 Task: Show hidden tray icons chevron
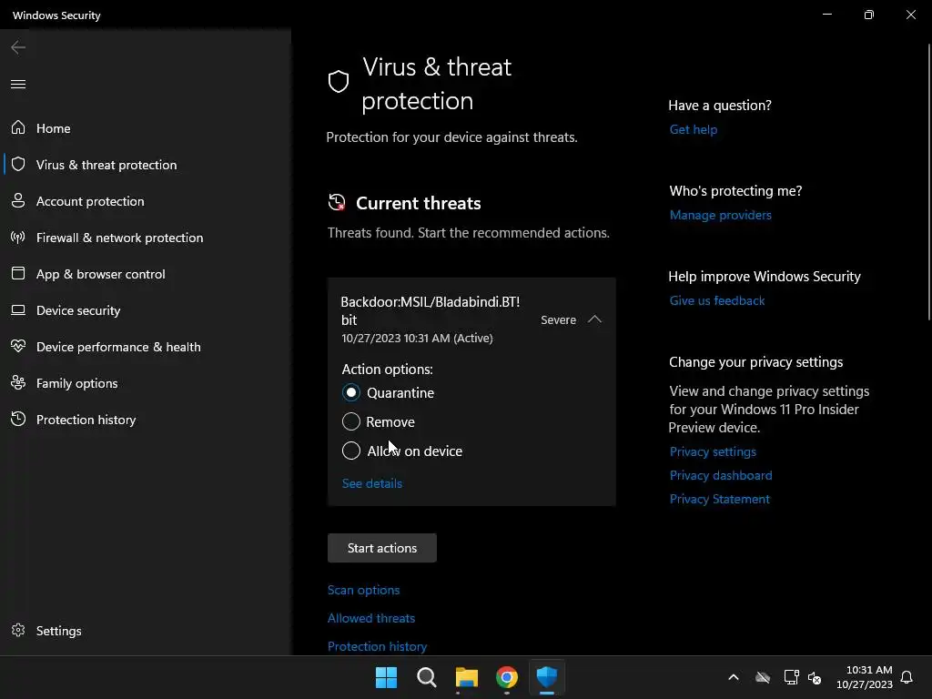[734, 677]
